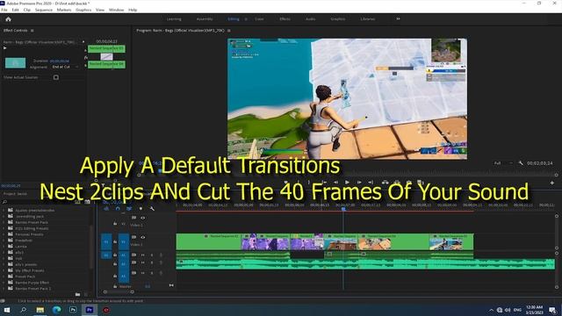Screen dimensions: 562x316
Task: Lock the Master audio track
Action: click(115, 286)
